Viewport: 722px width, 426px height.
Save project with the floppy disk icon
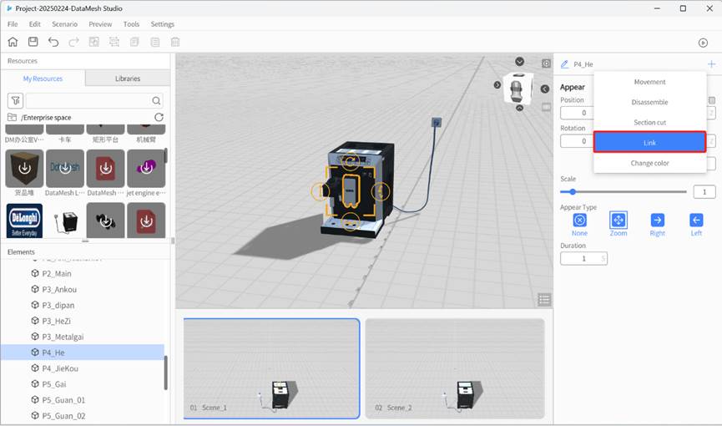33,42
